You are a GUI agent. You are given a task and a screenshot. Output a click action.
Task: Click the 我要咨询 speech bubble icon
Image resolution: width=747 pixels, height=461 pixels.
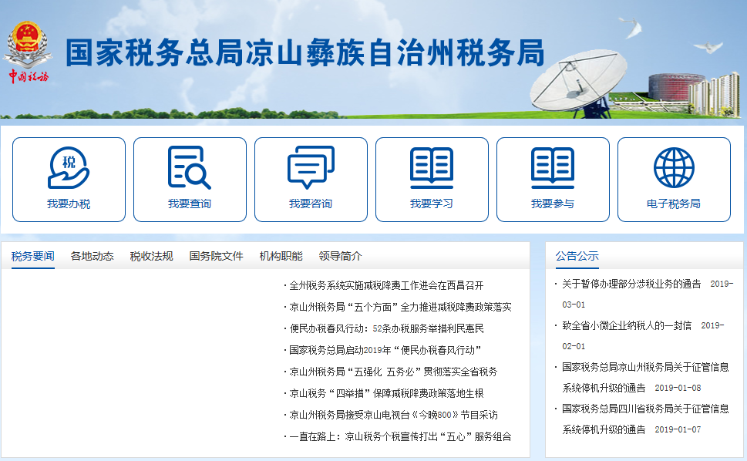(311, 179)
